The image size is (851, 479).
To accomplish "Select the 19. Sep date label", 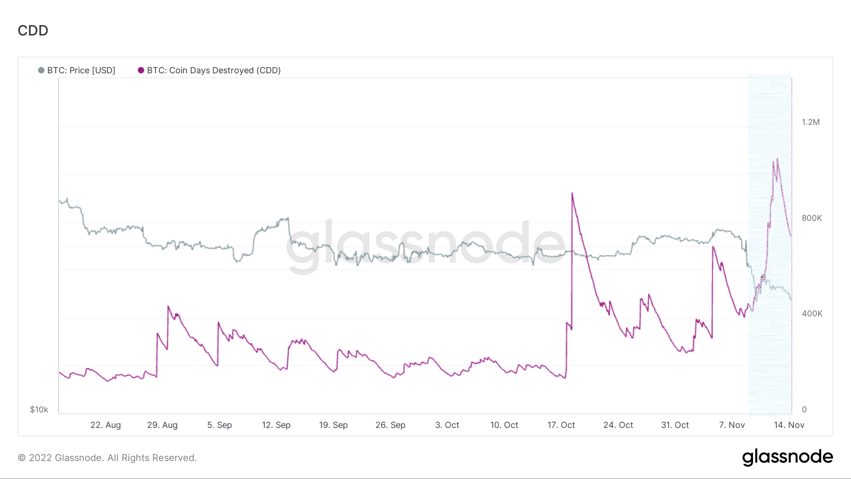I will point(333,425).
